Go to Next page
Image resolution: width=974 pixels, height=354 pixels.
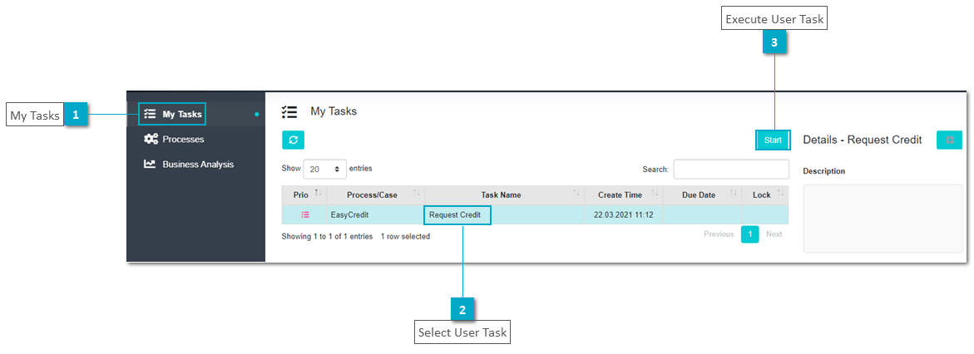click(774, 234)
